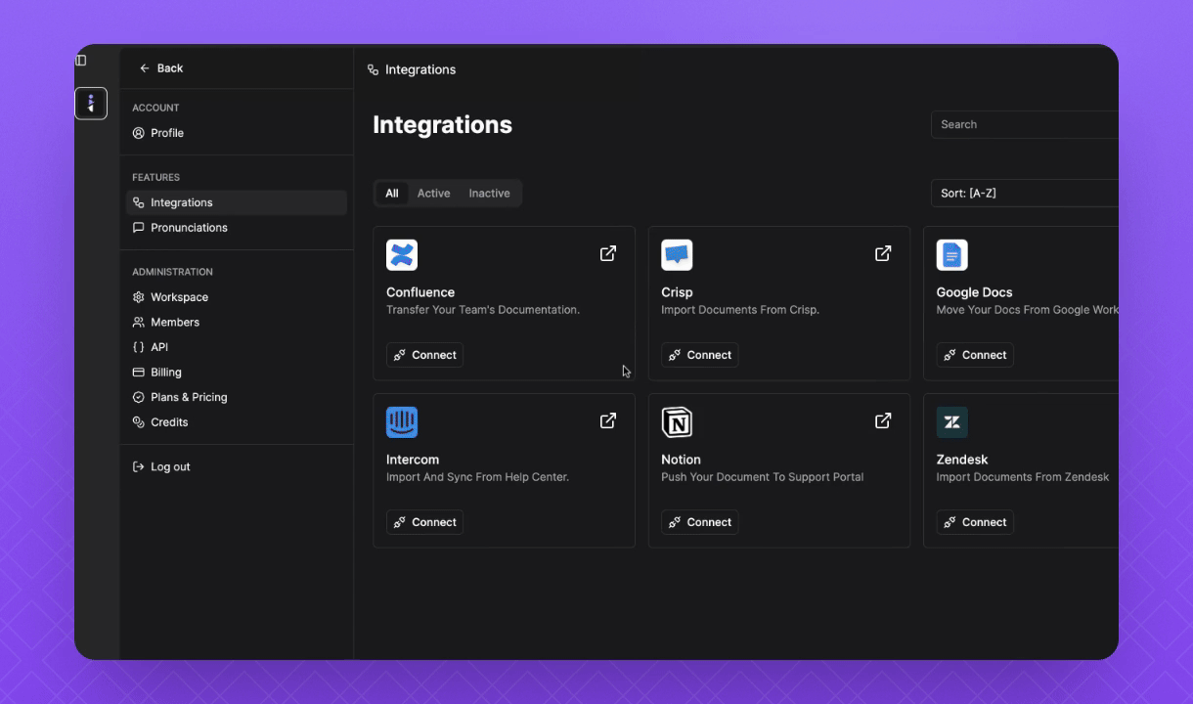Image resolution: width=1193 pixels, height=704 pixels.
Task: Connect the Intercom integration
Action: pyautogui.click(x=424, y=522)
